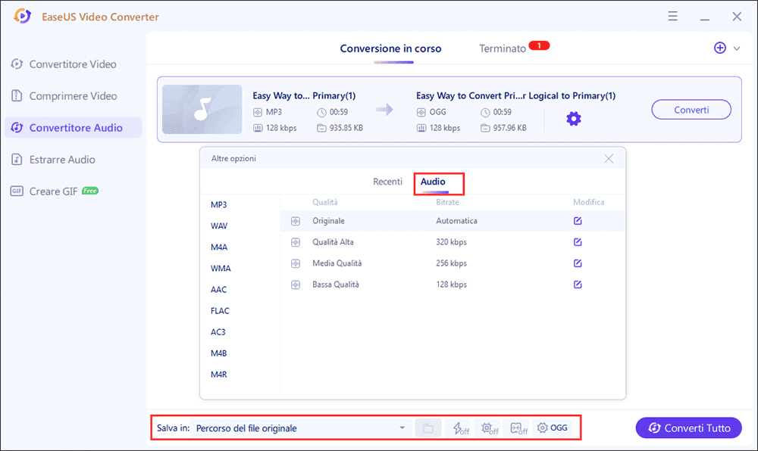Select AAC format
The image size is (758, 451).
tap(218, 289)
